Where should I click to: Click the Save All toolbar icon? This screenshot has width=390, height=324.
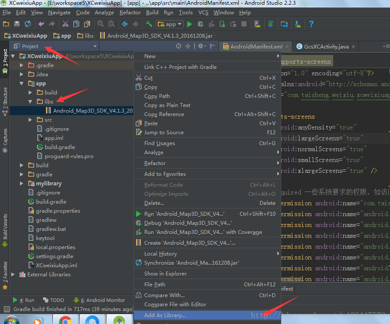[16, 24]
